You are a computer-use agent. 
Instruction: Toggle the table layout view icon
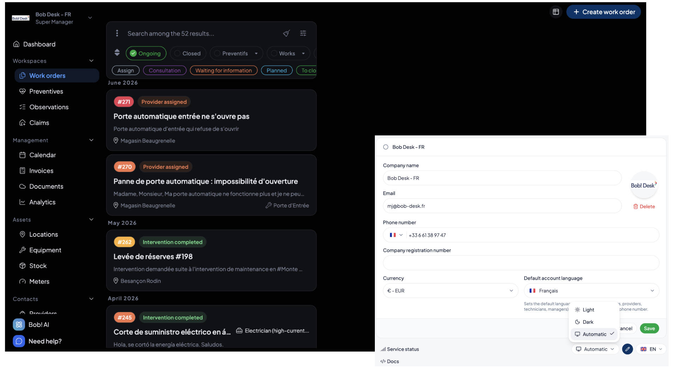coord(556,12)
